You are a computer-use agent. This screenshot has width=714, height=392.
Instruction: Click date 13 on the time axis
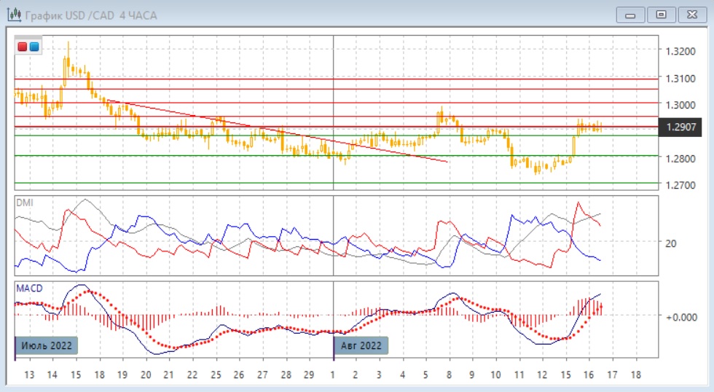point(29,375)
